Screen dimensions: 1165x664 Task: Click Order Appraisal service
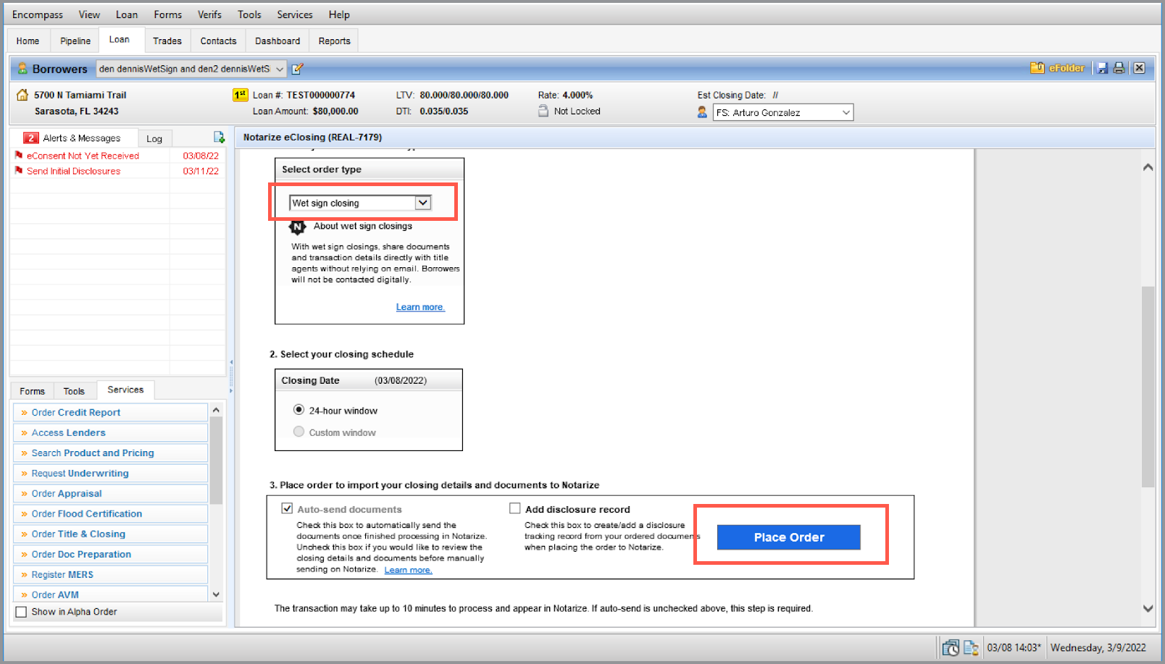click(110, 493)
